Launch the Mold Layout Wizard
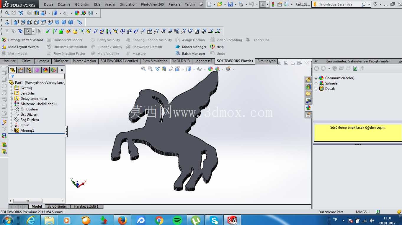Screen dimensions: 402x225 (20, 47)
